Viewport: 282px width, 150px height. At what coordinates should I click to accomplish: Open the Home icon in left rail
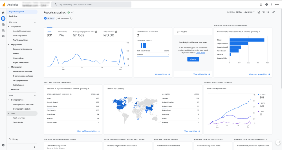[3, 13]
